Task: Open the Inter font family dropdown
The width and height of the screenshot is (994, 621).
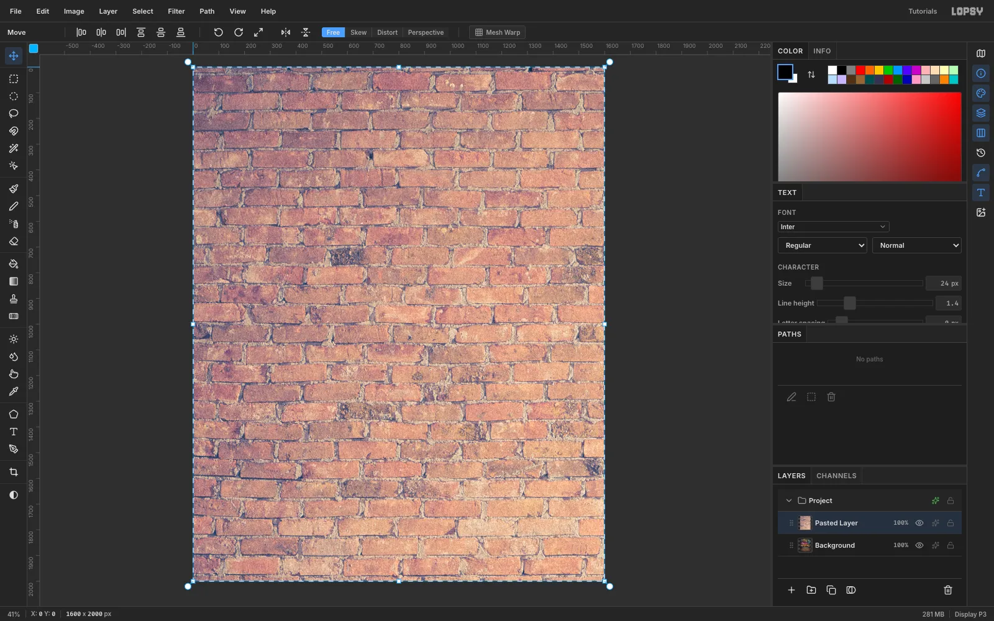Action: pos(833,227)
